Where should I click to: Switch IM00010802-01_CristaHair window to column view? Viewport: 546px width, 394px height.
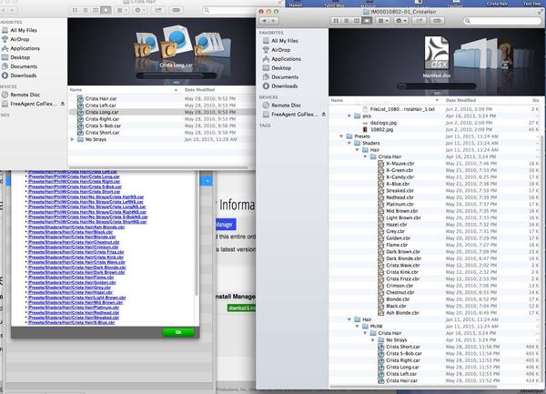[357, 21]
